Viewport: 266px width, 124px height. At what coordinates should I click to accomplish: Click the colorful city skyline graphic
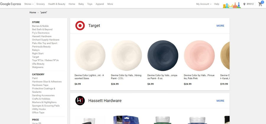point(232,5)
